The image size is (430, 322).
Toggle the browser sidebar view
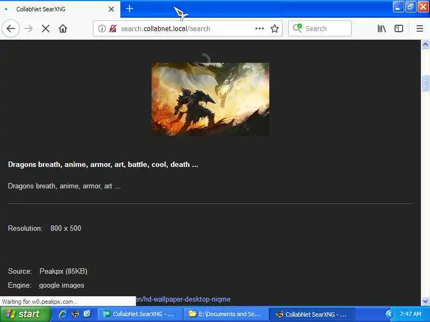tap(399, 28)
